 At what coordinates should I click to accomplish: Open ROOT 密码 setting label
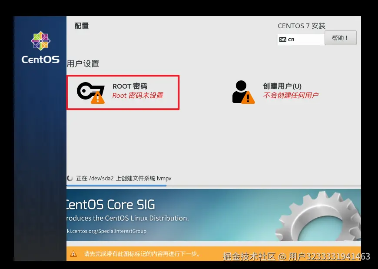(130, 86)
